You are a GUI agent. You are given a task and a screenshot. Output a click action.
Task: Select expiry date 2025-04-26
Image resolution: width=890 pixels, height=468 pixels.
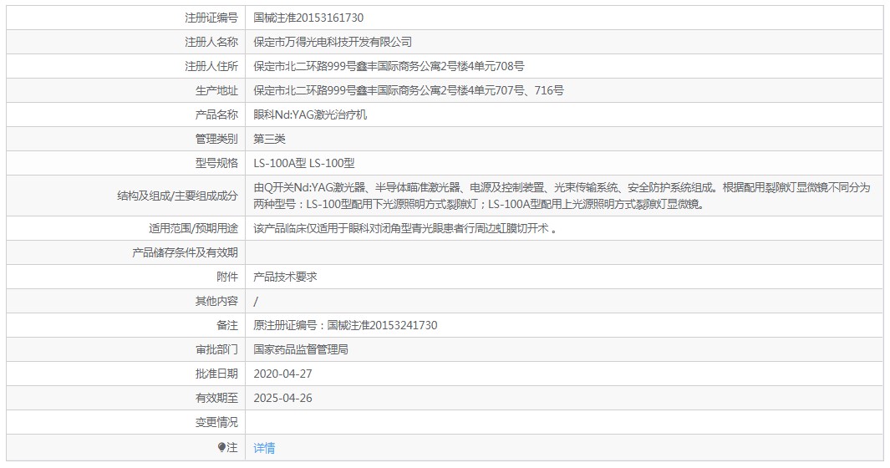pos(282,398)
